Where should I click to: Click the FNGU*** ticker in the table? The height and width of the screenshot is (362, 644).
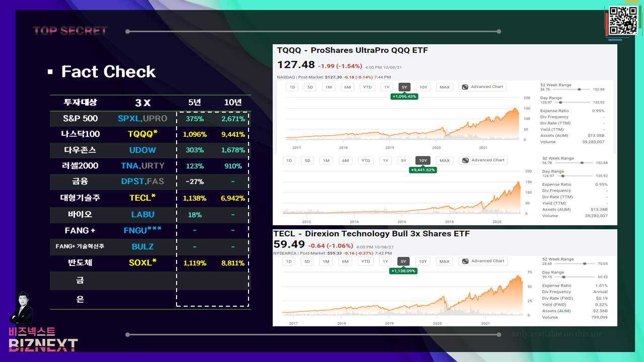click(142, 230)
